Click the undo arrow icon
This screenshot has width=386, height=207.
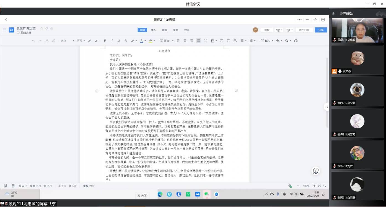pos(33,41)
